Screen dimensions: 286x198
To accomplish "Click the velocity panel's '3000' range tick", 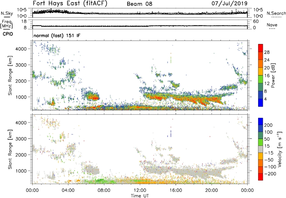I will [x=21, y=139].
